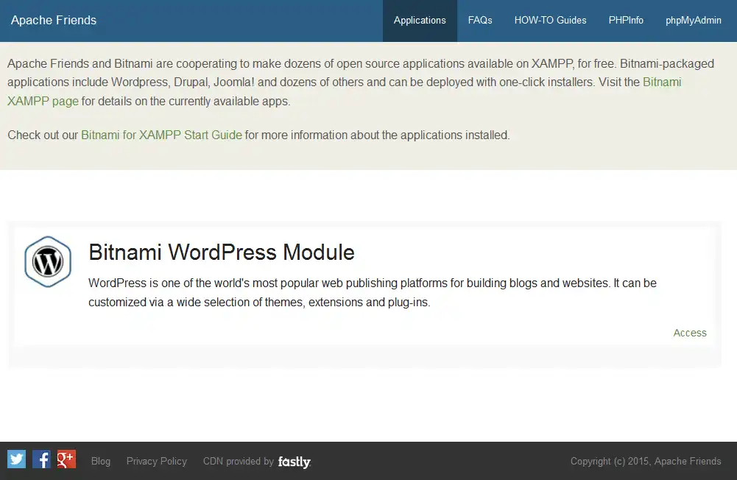
Task: Select the WordPress Module description card
Action: click(x=368, y=292)
